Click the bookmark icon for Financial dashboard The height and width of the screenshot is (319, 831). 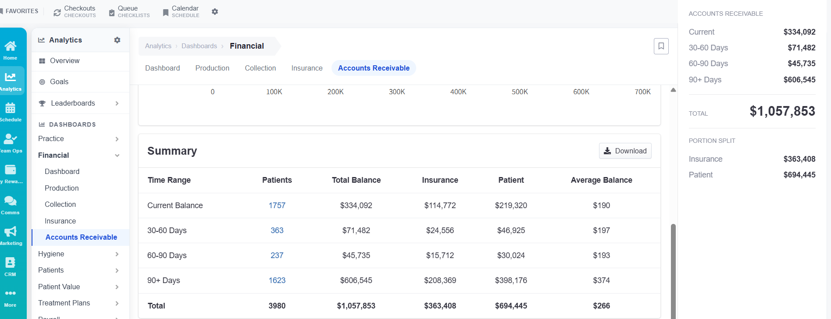661,46
